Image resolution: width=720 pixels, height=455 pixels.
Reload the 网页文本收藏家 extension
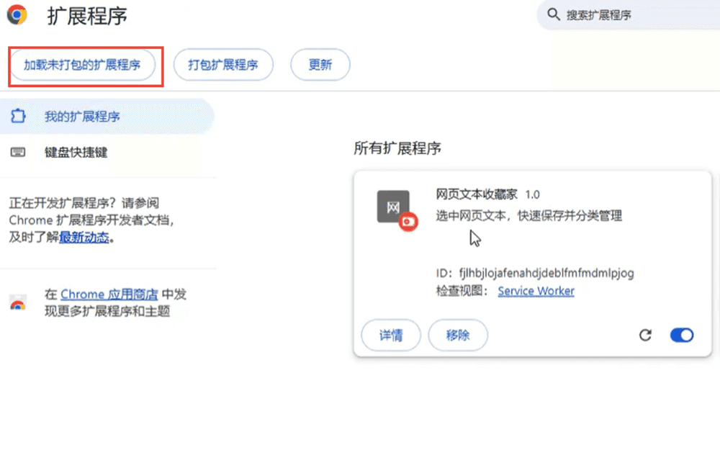645,335
